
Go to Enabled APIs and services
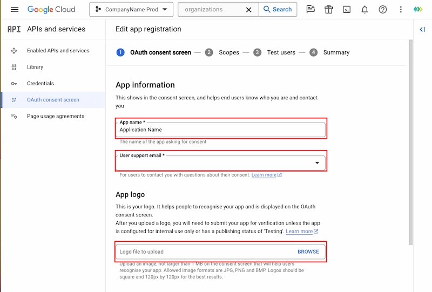pos(58,51)
